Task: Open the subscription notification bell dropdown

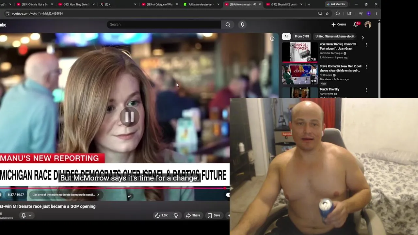Action: [x=26, y=215]
